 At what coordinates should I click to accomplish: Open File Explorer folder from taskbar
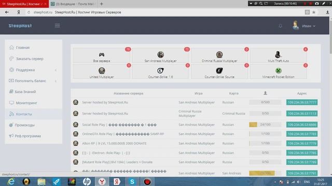tap(41, 181)
